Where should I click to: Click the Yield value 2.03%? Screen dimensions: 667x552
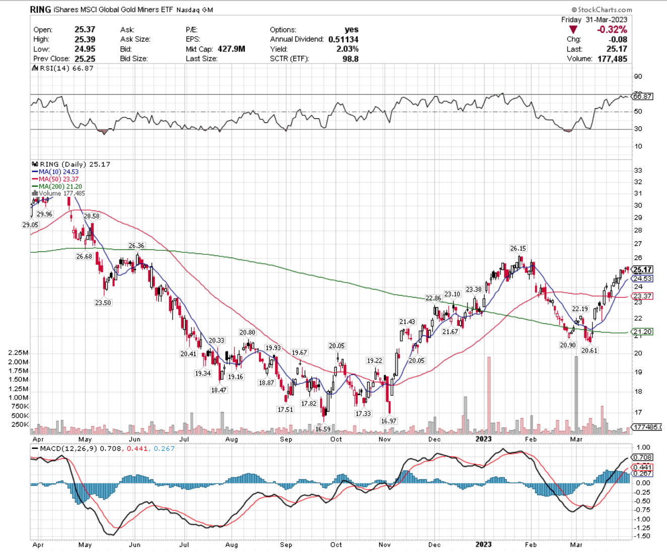point(348,49)
